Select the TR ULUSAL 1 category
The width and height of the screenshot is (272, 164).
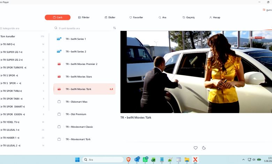[x=23, y=130]
